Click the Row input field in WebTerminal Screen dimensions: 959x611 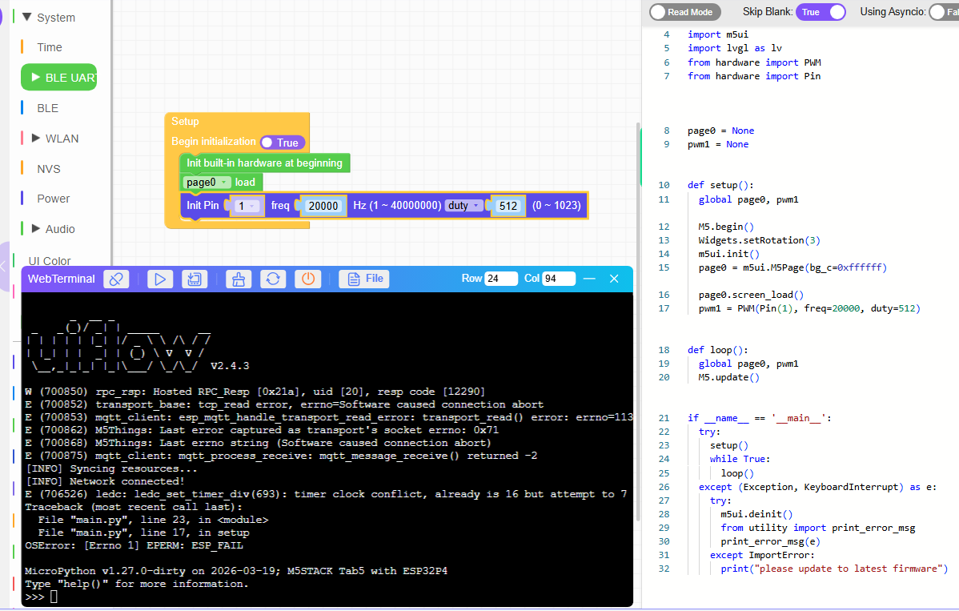pos(501,279)
